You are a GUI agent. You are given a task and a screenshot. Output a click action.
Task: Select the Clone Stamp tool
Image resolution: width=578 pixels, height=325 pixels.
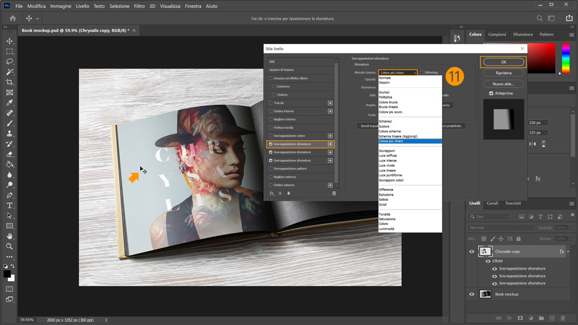click(10, 134)
